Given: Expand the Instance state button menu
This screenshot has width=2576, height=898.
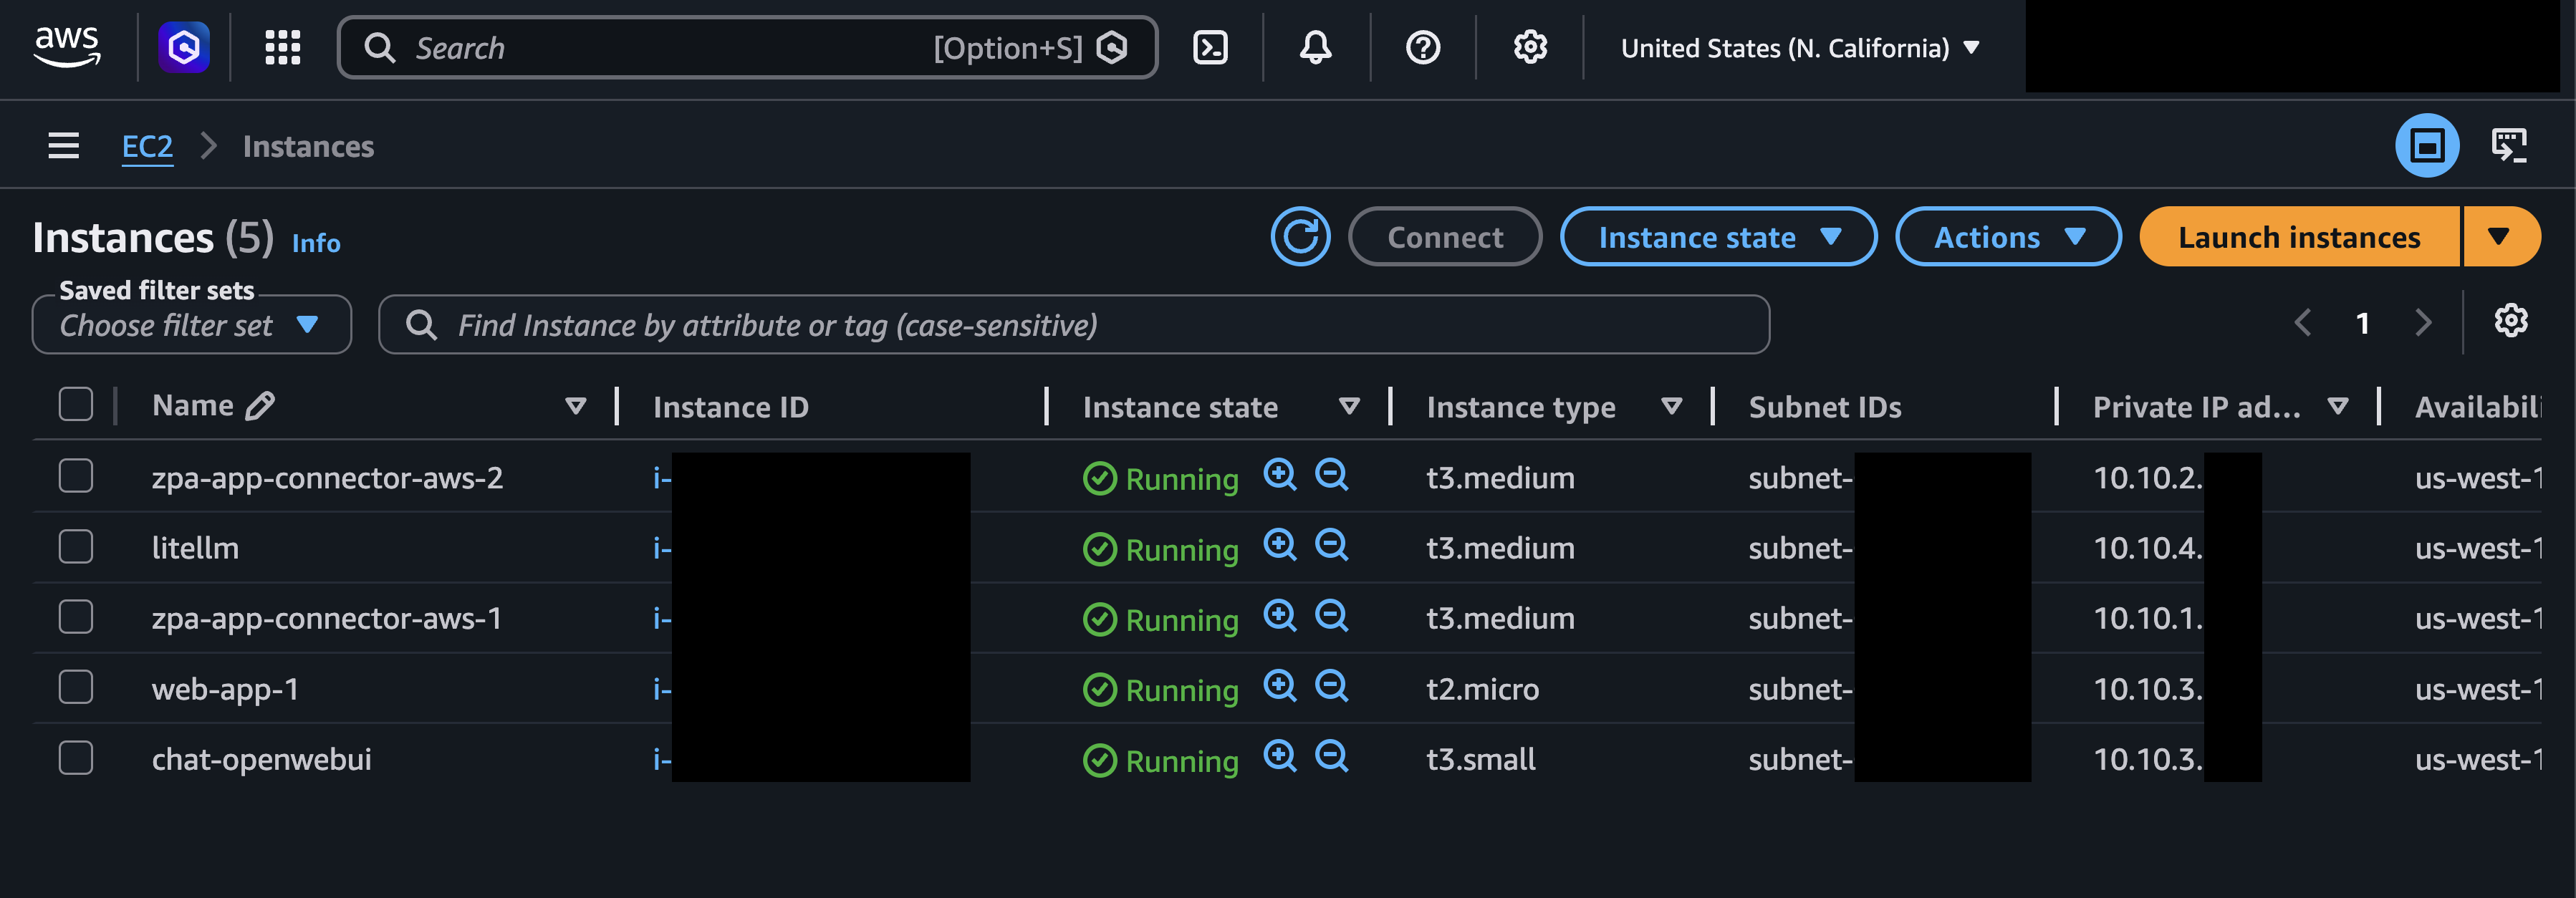Looking at the screenshot, I should (1718, 237).
